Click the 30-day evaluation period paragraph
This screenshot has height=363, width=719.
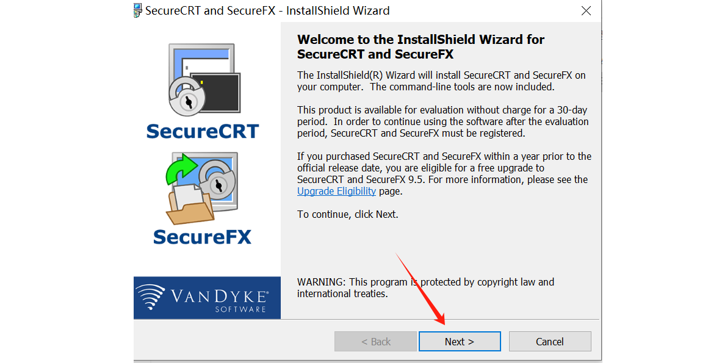443,121
